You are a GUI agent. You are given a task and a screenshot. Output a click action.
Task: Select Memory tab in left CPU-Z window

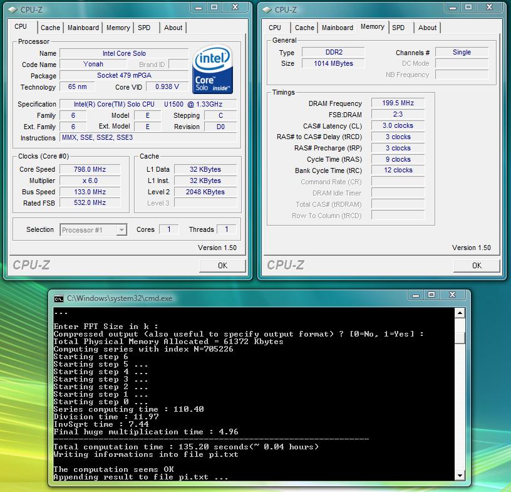pyautogui.click(x=118, y=28)
